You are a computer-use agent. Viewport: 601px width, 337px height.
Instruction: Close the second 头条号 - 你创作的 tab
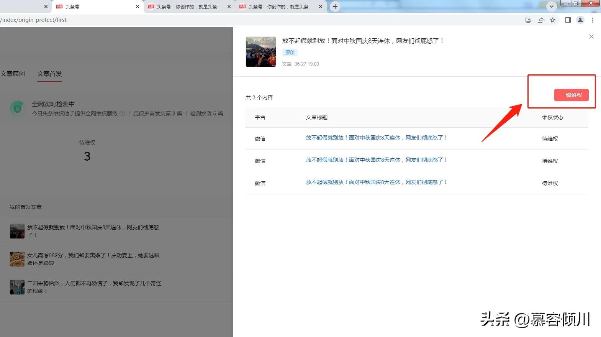229,7
